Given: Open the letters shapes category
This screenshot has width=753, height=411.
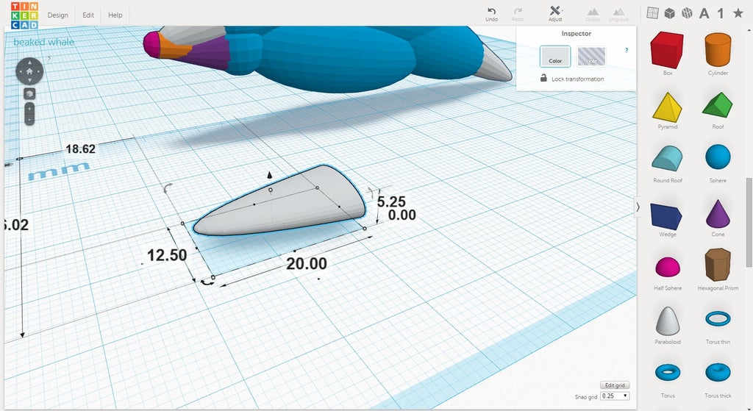Looking at the screenshot, I should (704, 13).
